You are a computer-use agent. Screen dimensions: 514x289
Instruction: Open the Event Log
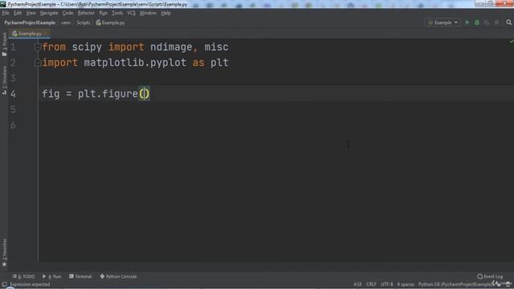coord(490,276)
